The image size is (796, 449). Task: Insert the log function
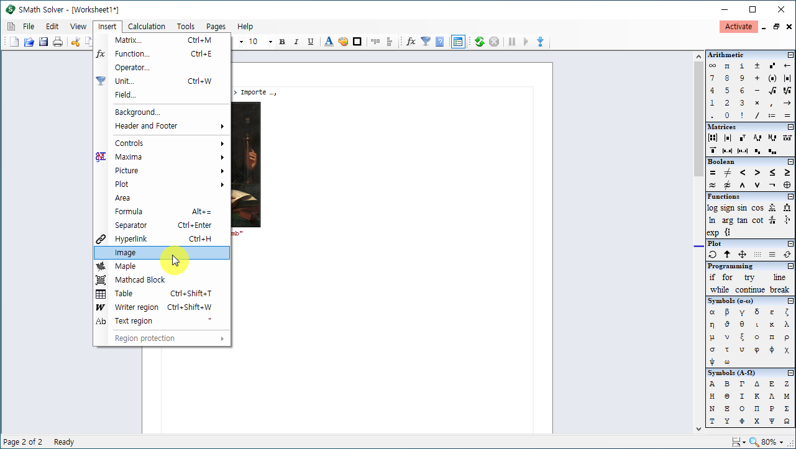click(712, 208)
